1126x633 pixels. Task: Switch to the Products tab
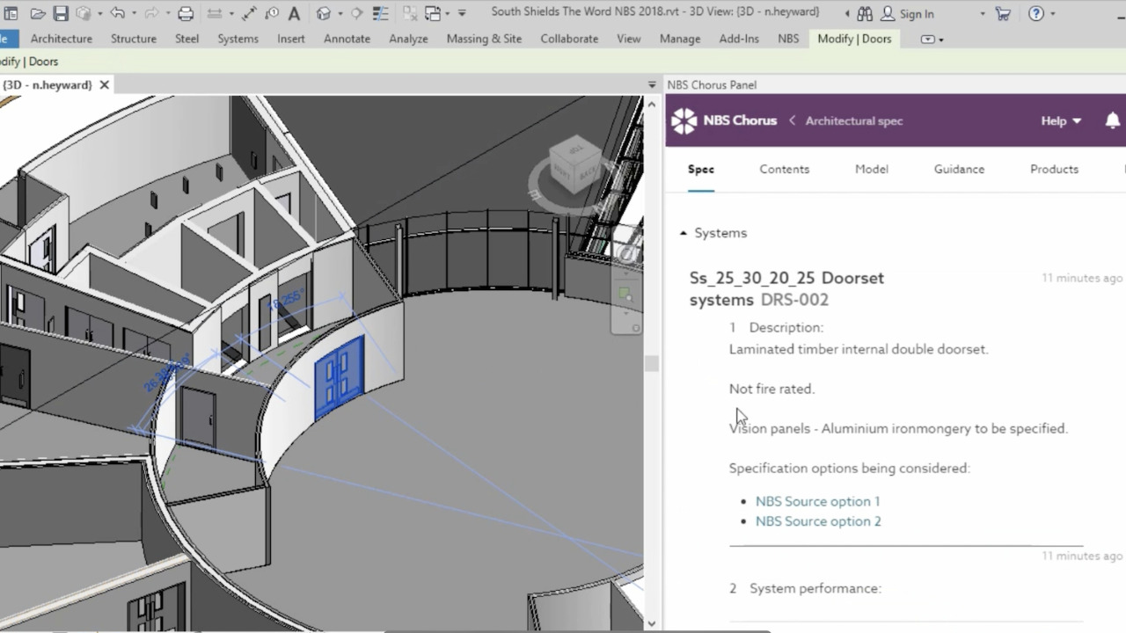point(1054,169)
